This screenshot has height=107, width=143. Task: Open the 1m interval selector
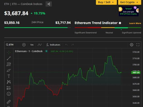(x=32, y=45)
